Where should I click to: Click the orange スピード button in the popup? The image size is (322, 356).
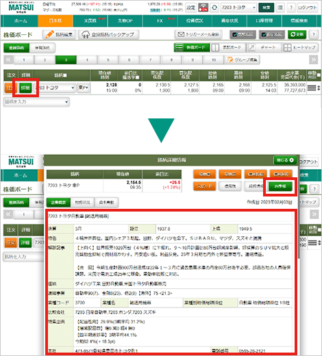tap(205, 186)
